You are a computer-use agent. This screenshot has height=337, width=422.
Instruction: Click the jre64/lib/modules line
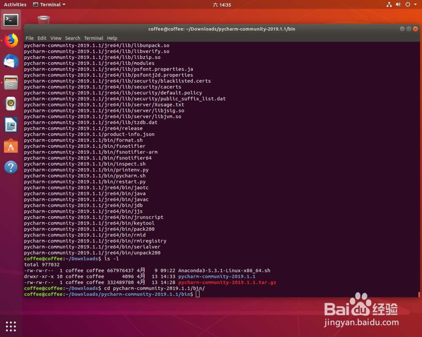click(x=89, y=64)
